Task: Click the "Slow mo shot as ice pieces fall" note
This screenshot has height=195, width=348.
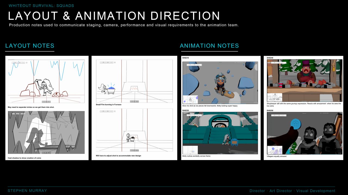Action: (x=210, y=106)
